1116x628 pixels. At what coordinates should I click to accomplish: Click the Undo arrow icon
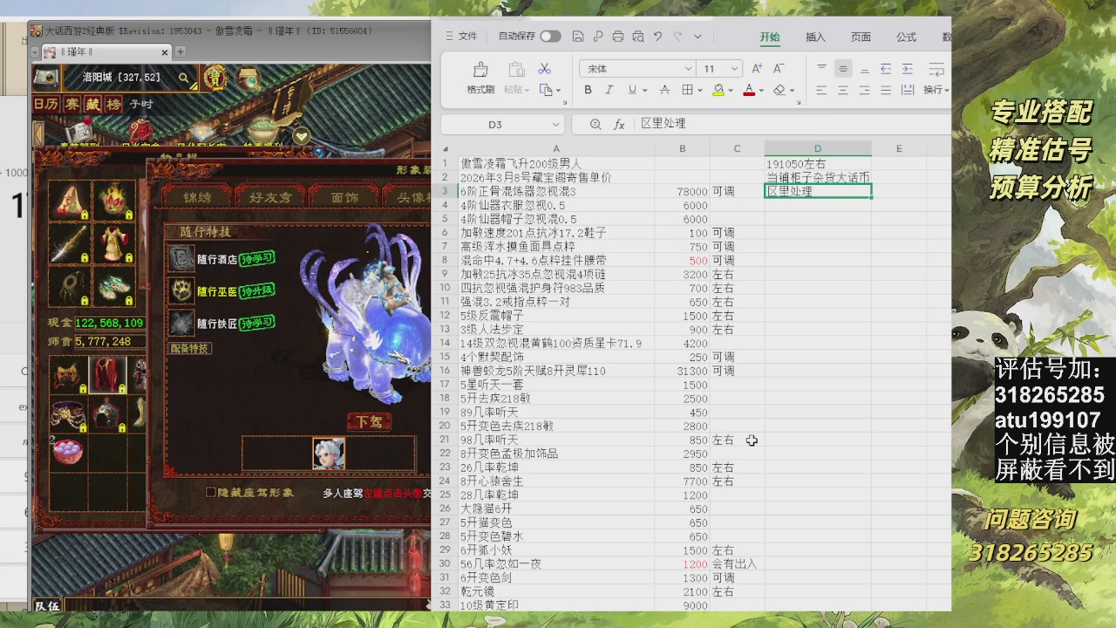coord(658,37)
